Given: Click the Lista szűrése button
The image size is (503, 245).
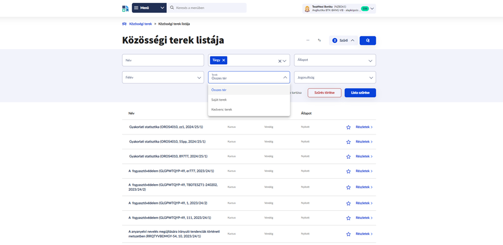Looking at the screenshot, I should tap(360, 93).
